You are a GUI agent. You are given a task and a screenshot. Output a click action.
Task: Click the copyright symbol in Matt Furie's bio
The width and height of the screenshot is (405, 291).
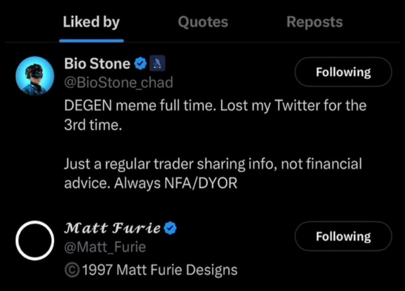pos(72,270)
